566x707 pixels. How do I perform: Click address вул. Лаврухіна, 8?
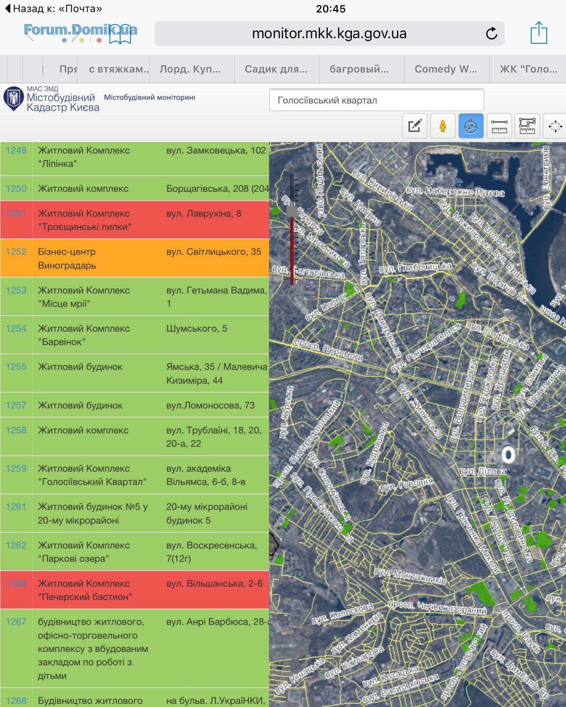pos(204,213)
